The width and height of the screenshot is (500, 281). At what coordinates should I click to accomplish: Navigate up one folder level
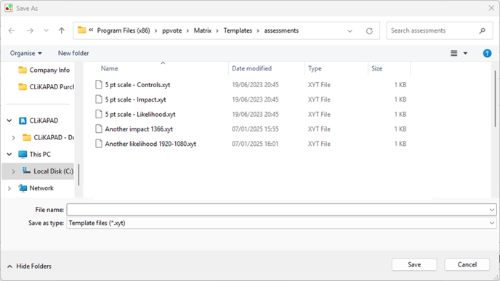point(62,30)
